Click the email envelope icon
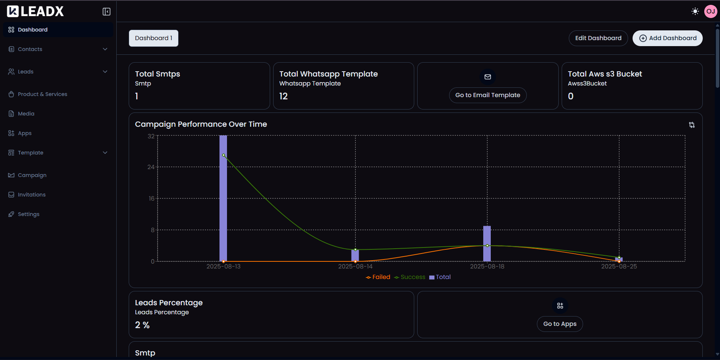 click(x=487, y=77)
